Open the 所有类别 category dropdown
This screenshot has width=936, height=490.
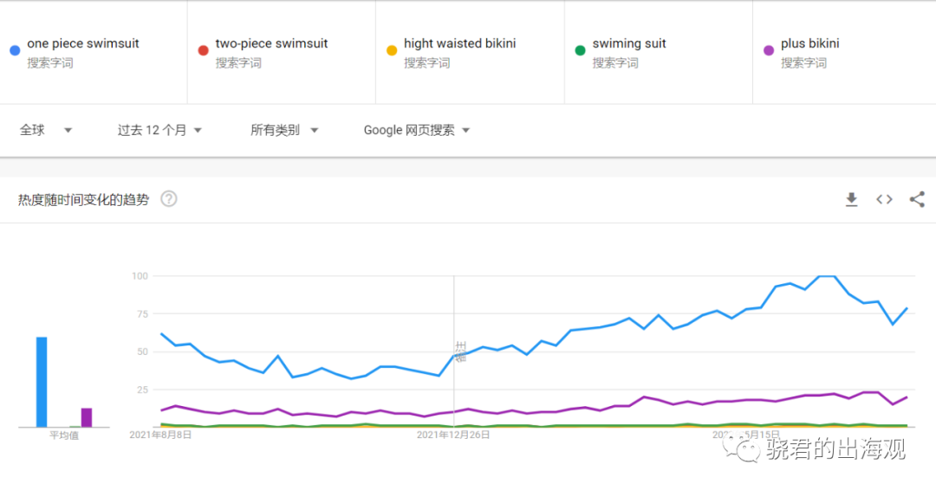284,130
